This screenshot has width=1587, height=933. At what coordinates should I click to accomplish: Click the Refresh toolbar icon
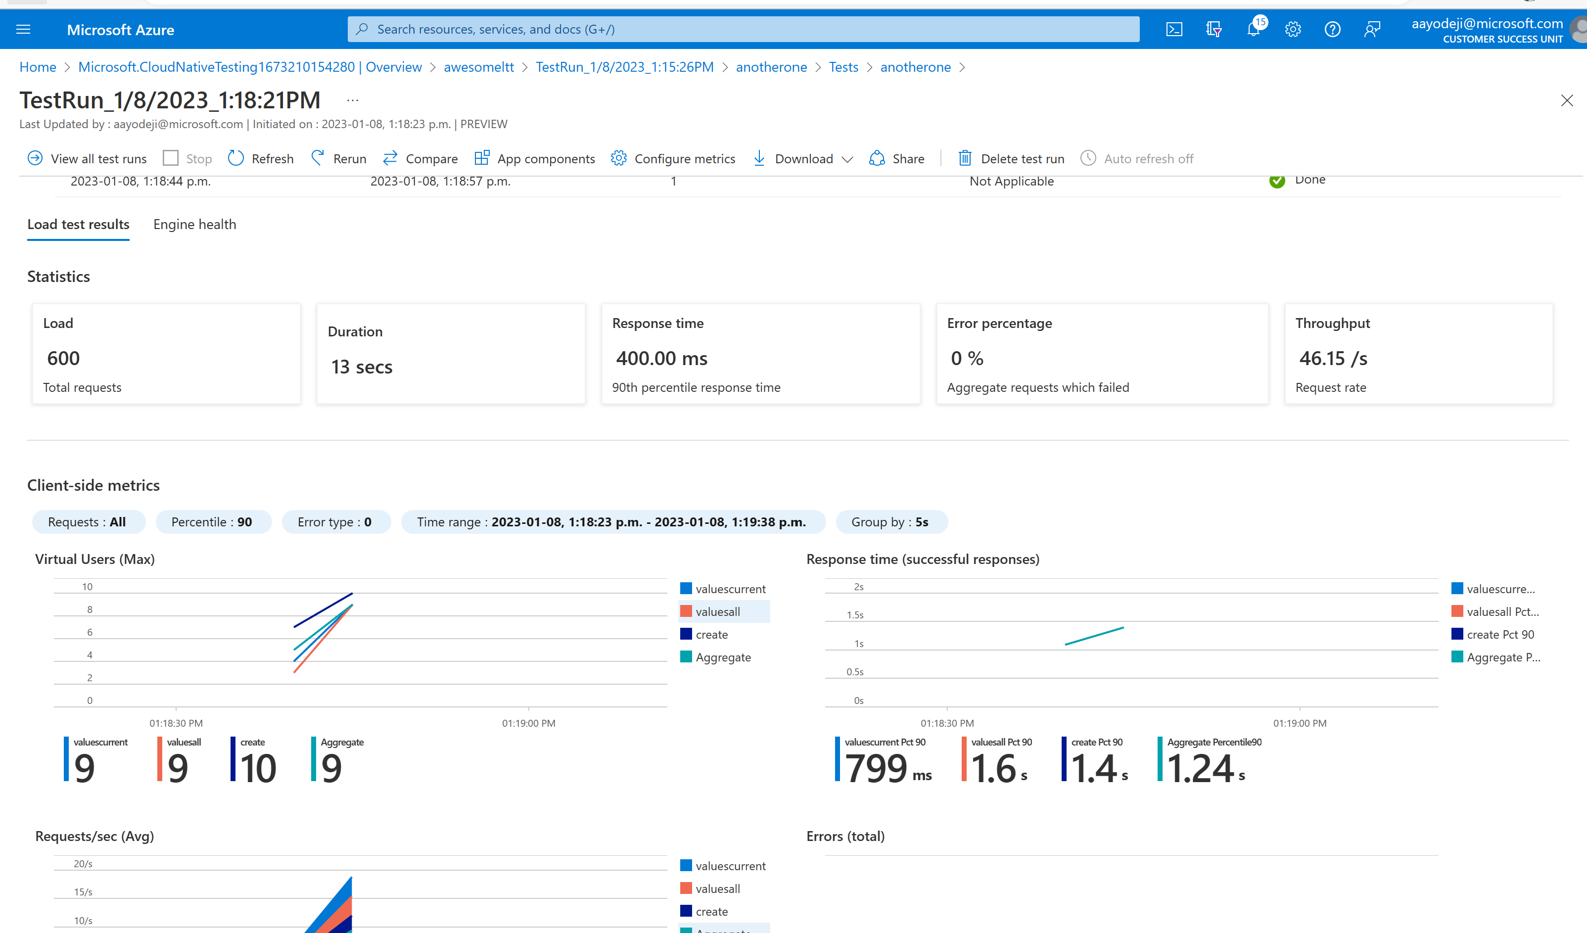(236, 159)
